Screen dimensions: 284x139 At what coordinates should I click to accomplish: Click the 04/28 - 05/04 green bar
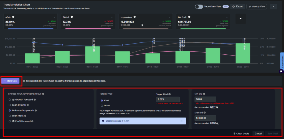point(213,56)
